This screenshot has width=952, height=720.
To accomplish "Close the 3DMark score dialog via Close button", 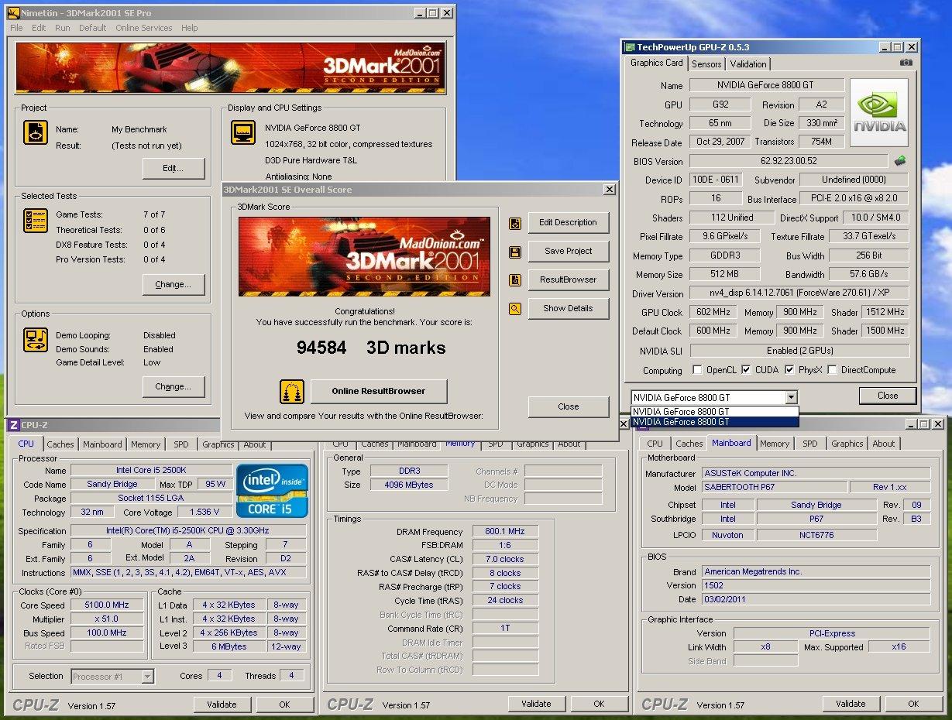I will point(569,406).
